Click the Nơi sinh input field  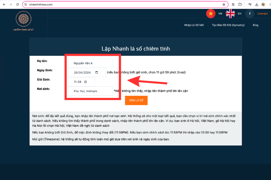click(90, 91)
